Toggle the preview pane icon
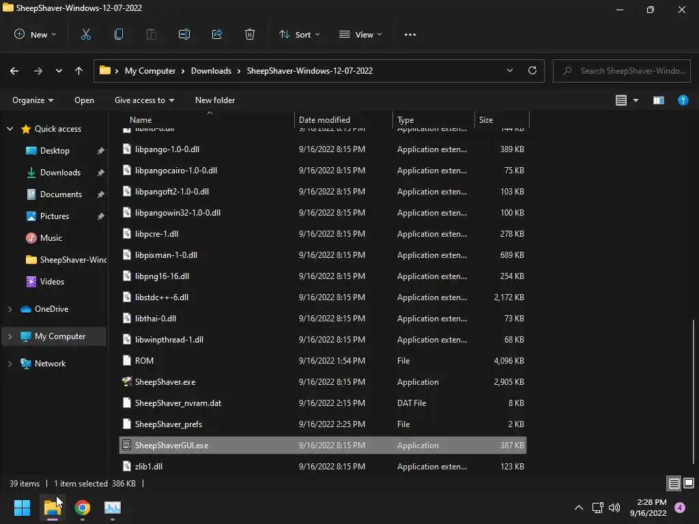Image resolution: width=699 pixels, height=524 pixels. point(659,100)
